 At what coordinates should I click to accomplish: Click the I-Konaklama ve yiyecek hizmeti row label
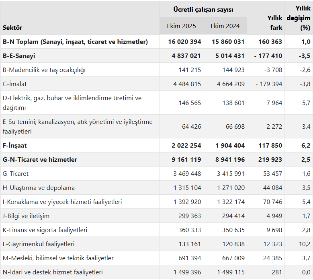point(62,202)
